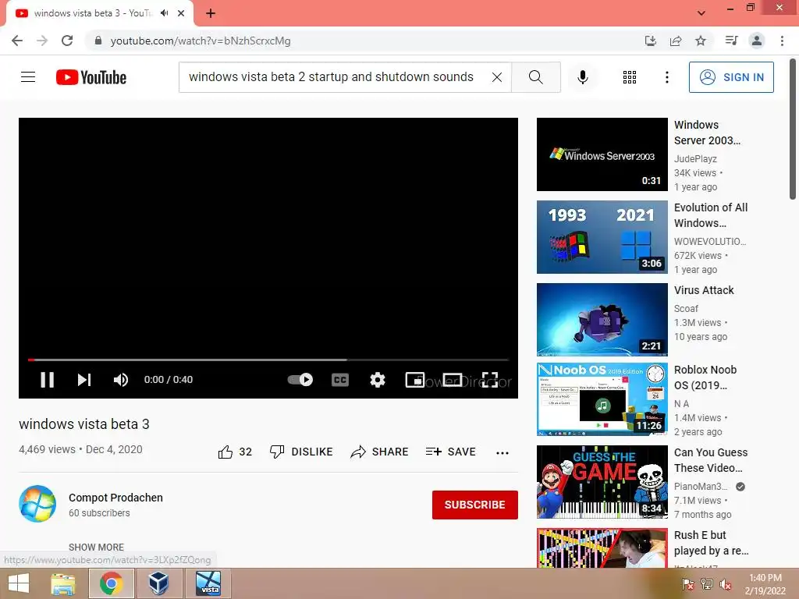This screenshot has width=799, height=599.
Task: Open the Roblox Noob OS video title
Action: coord(705,377)
